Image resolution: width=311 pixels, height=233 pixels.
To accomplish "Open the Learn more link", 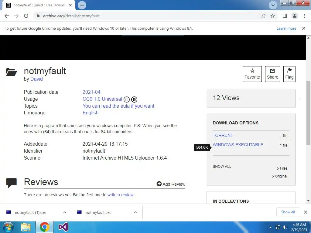I will (x=286, y=28).
